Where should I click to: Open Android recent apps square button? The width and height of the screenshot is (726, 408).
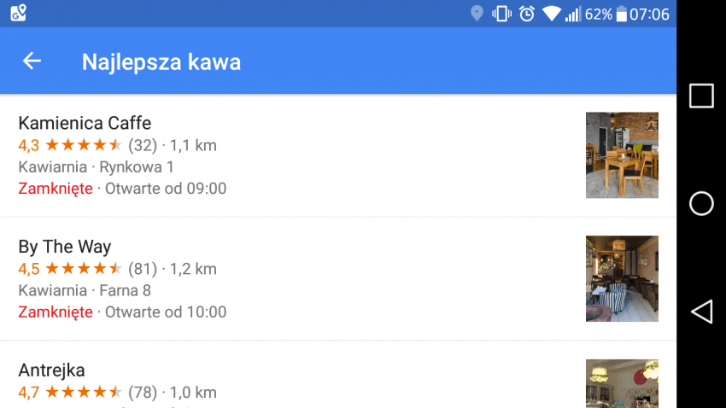coord(701,96)
